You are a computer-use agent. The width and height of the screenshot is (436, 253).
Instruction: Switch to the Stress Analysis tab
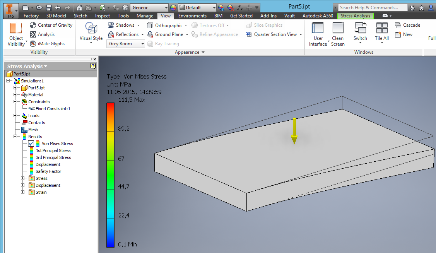coord(355,16)
